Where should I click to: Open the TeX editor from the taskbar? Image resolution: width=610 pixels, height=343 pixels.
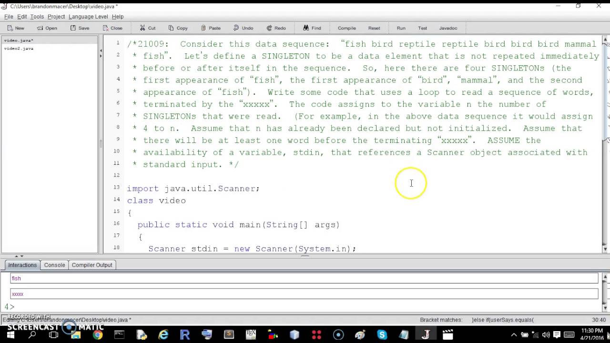(x=251, y=335)
